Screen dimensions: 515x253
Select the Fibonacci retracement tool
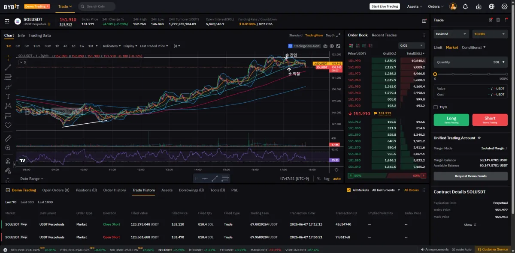[x=8, y=77]
